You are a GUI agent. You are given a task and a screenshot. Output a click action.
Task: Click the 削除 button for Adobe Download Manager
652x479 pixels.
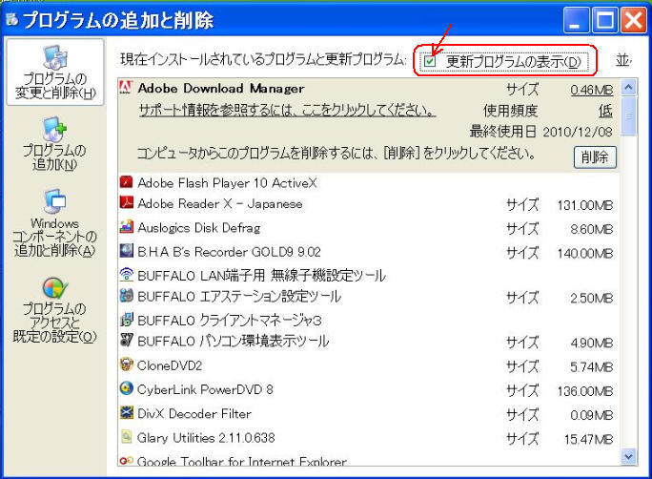[x=596, y=157]
